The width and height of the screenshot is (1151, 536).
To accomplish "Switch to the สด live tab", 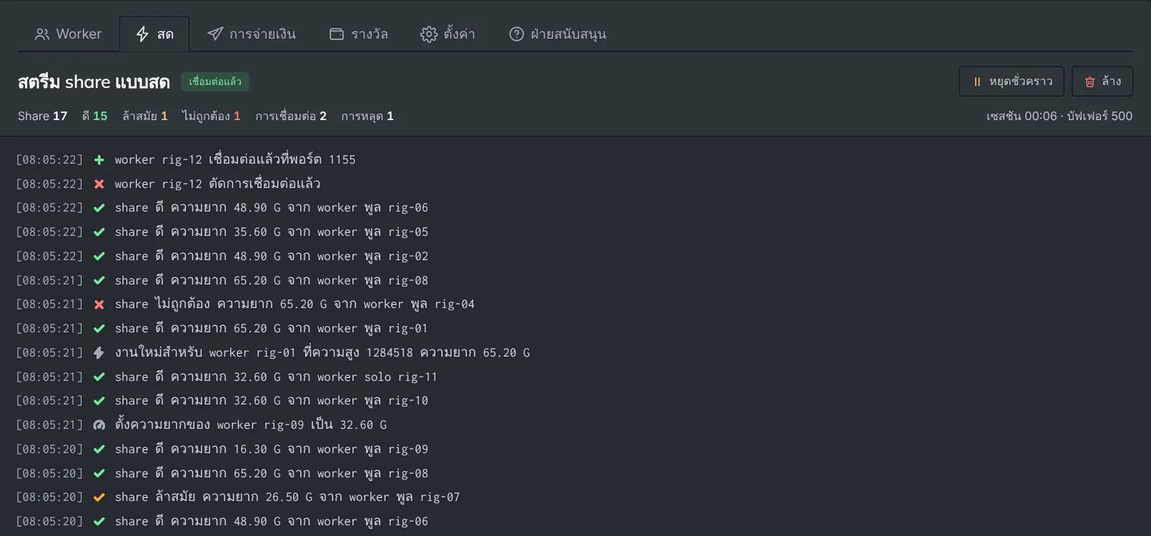I will [x=154, y=34].
